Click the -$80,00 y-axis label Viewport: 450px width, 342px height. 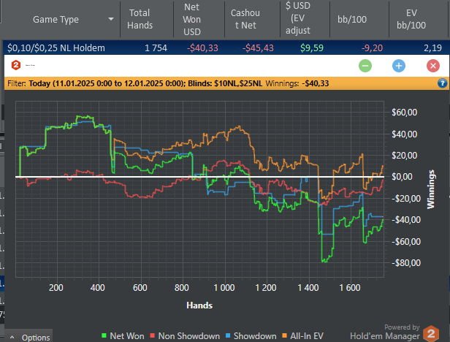(406, 263)
